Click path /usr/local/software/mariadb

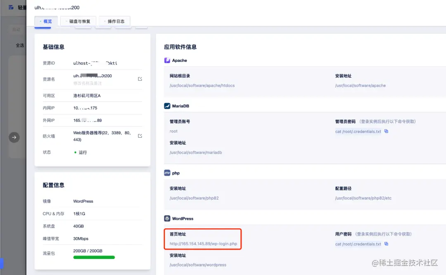pos(196,153)
